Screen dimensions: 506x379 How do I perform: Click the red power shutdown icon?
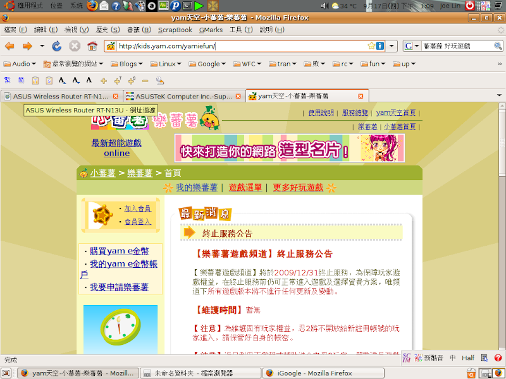[470, 6]
